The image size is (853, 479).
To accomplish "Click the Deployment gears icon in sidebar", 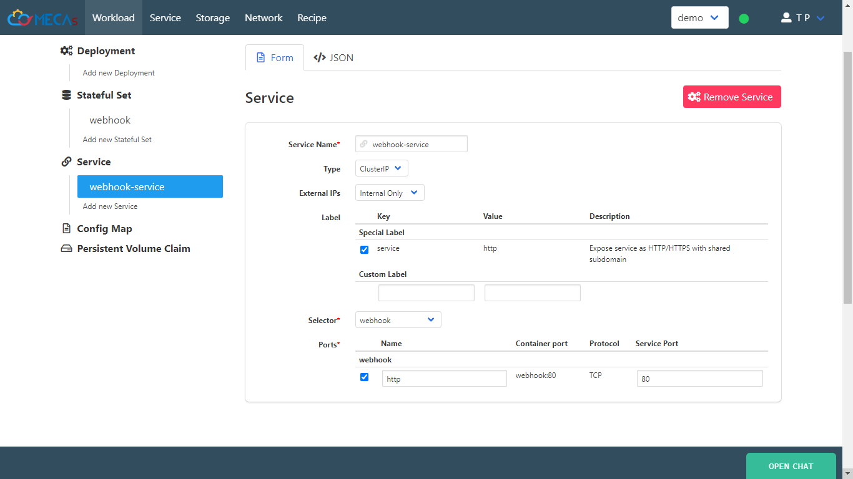I will tap(66, 51).
